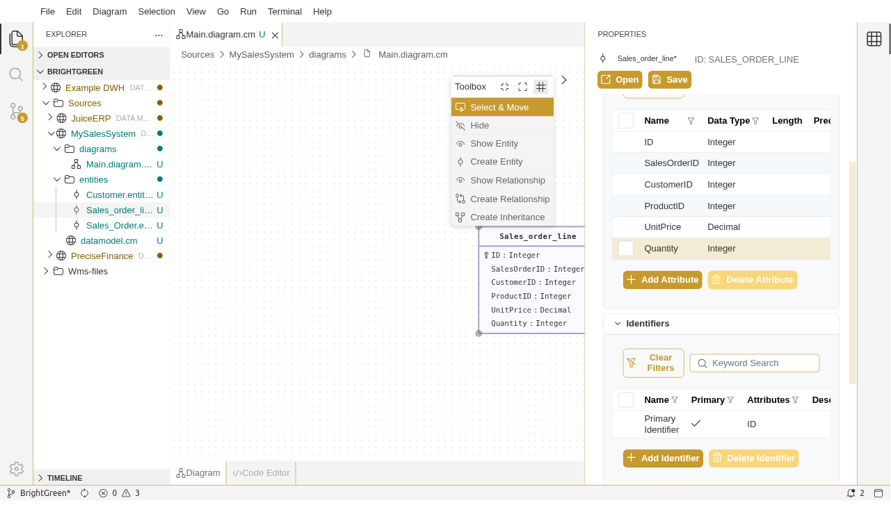Expand the JuiceERP tree node
Viewport: 891px width, 521px height.
50,118
